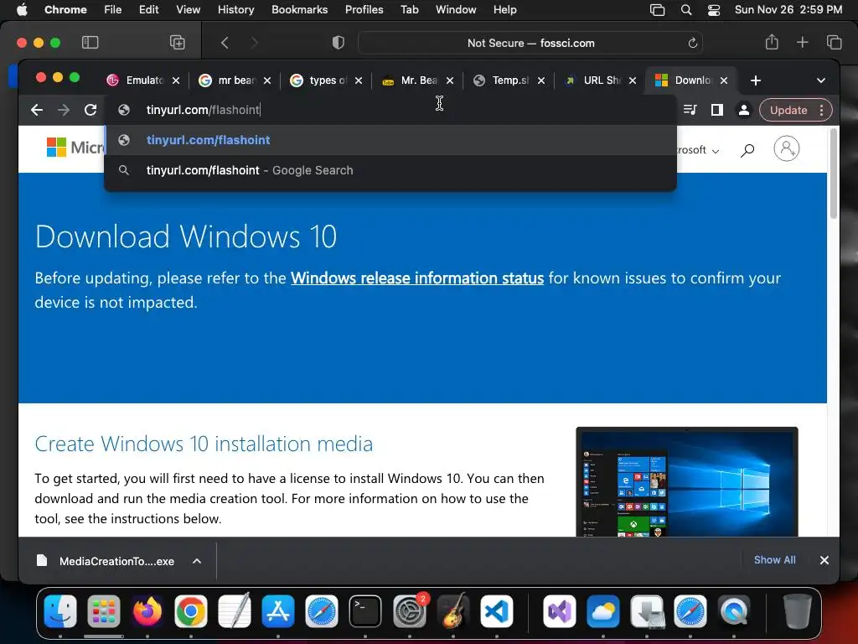Viewport: 858px width, 644px height.
Task: Click Safari tab overview icon
Action: (834, 42)
